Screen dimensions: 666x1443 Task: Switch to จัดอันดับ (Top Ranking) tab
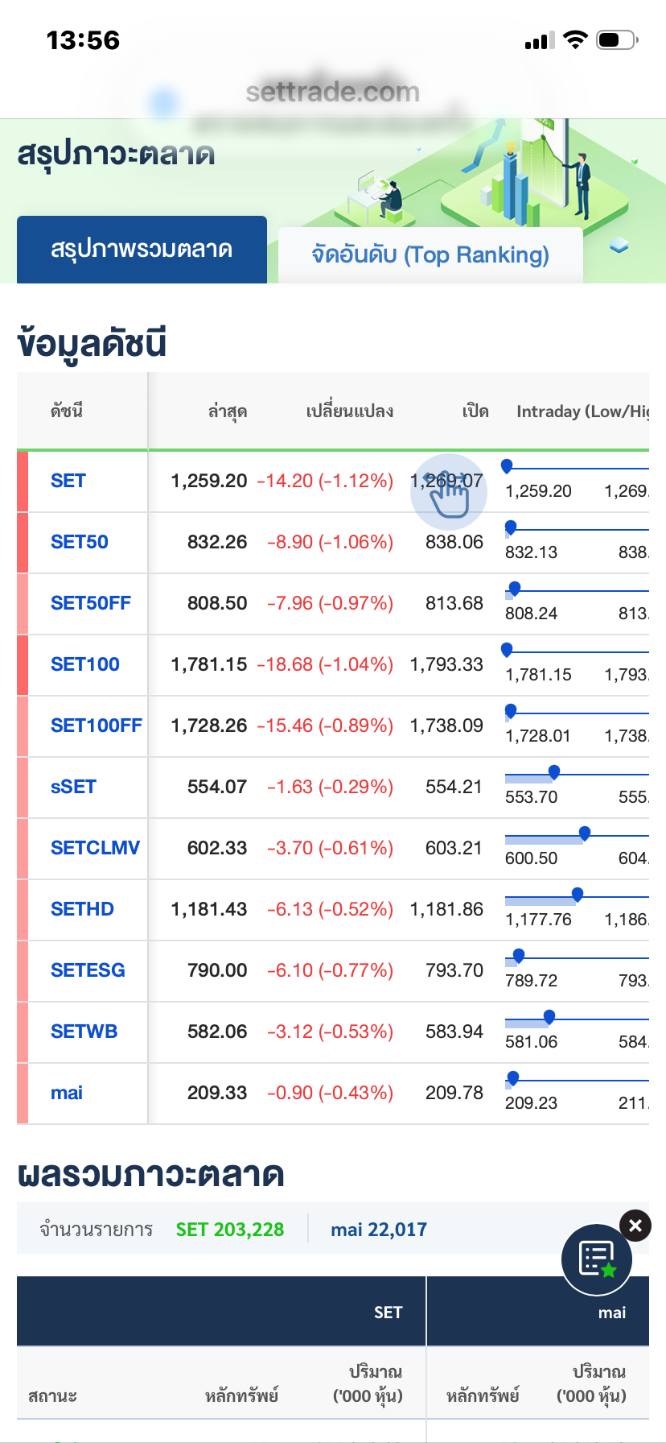(x=430, y=255)
